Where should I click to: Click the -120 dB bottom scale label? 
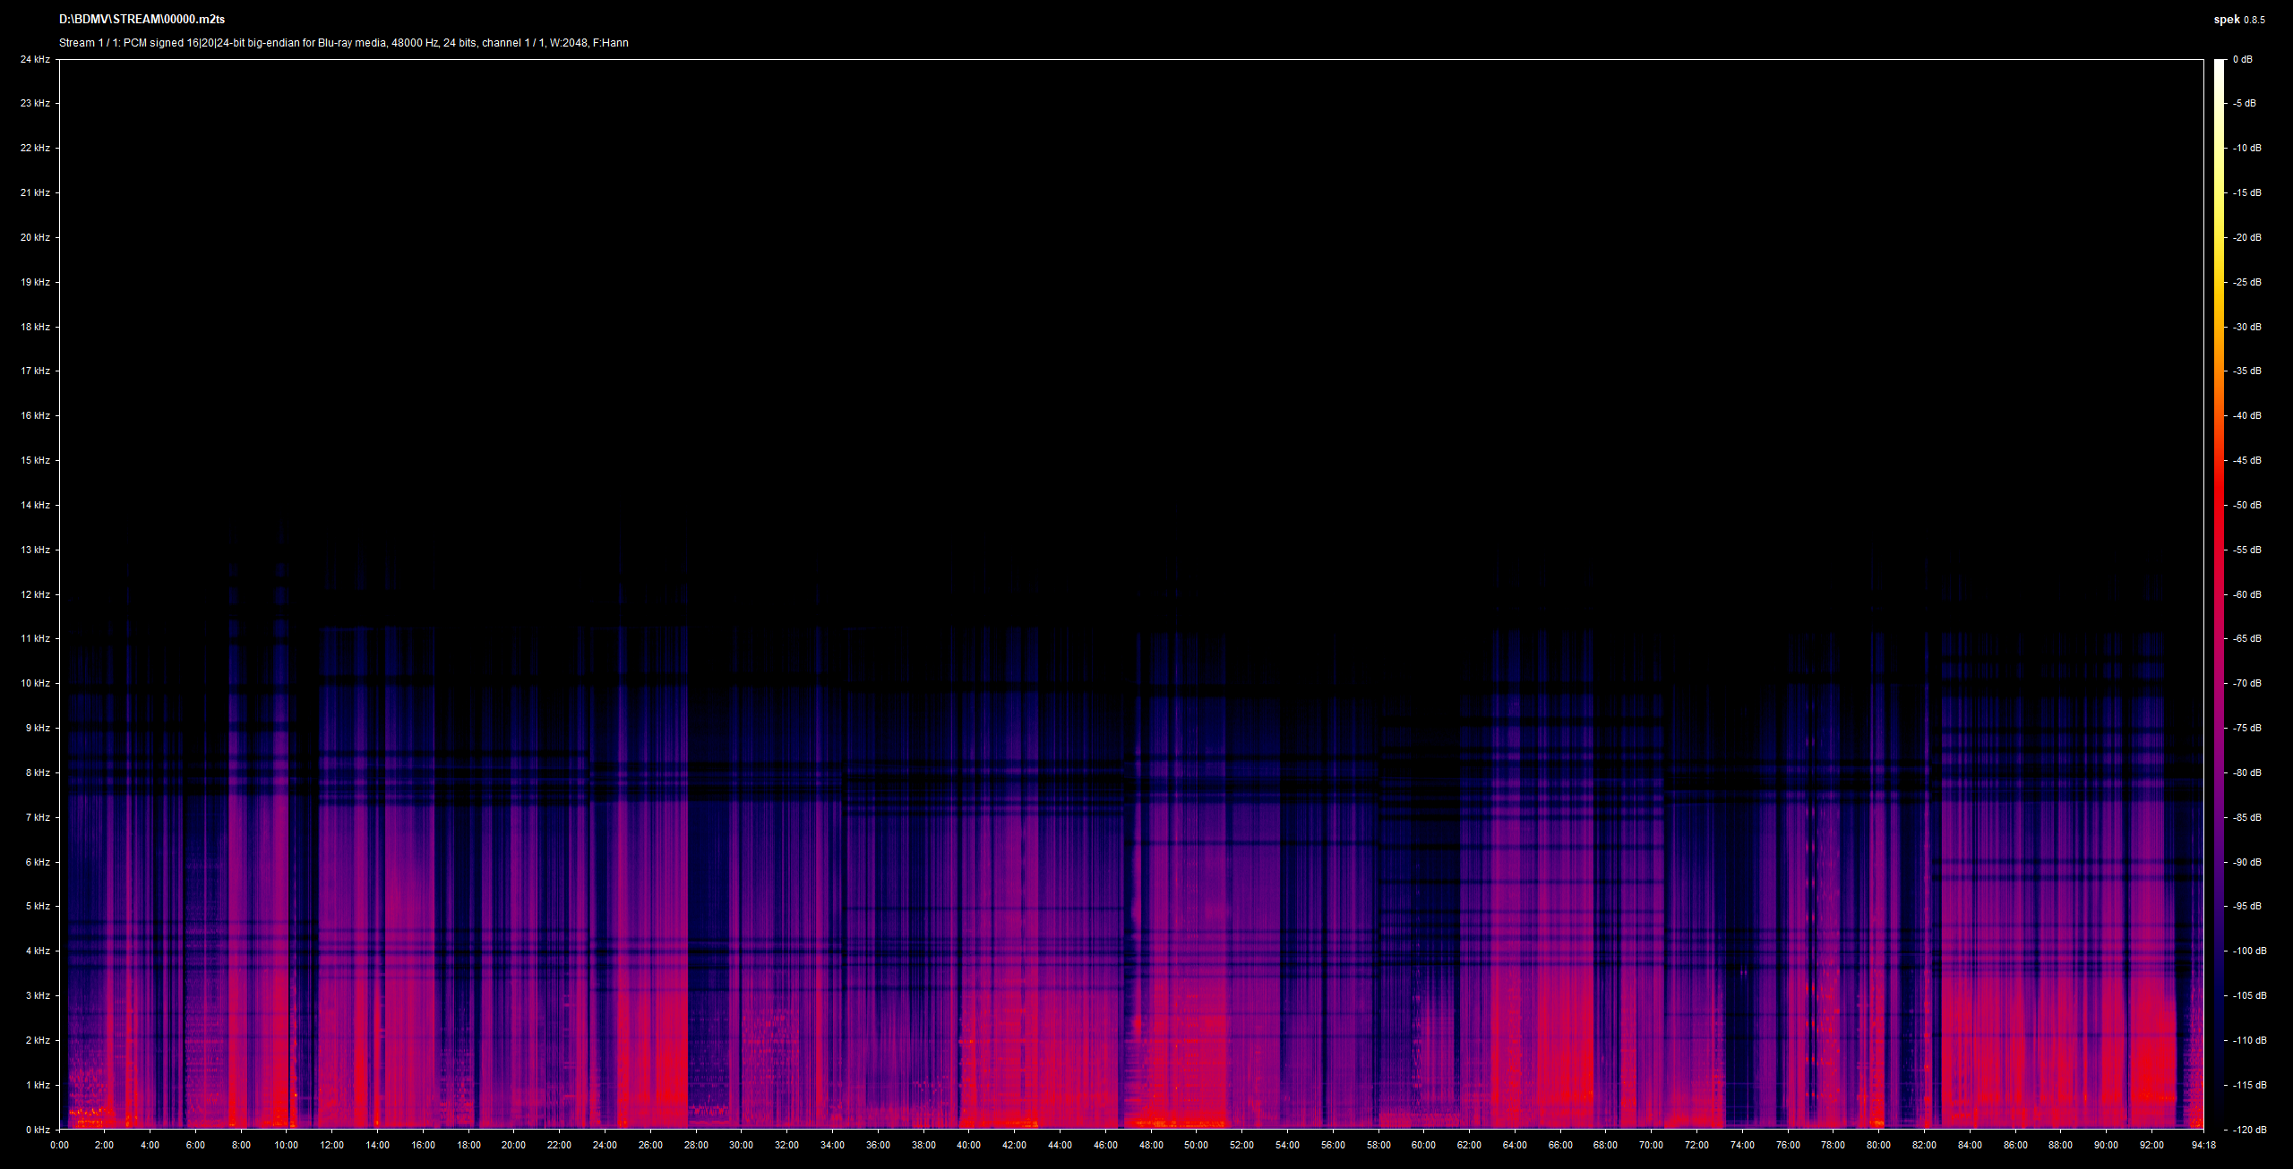(x=2249, y=1130)
